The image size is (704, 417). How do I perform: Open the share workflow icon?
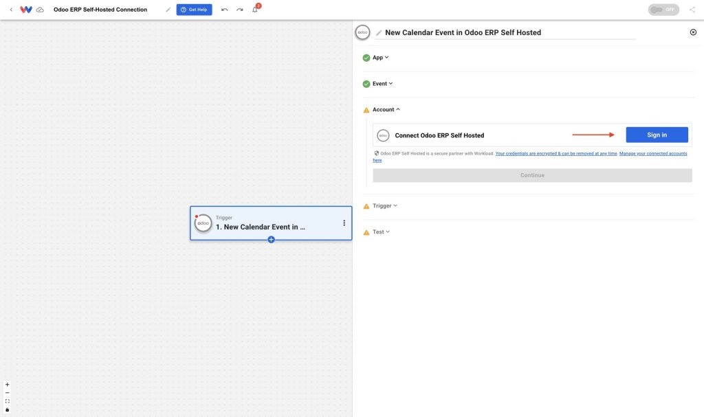pos(692,10)
